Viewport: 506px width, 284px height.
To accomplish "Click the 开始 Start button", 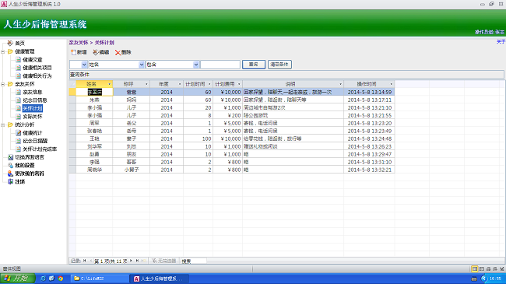I will click(x=17, y=279).
